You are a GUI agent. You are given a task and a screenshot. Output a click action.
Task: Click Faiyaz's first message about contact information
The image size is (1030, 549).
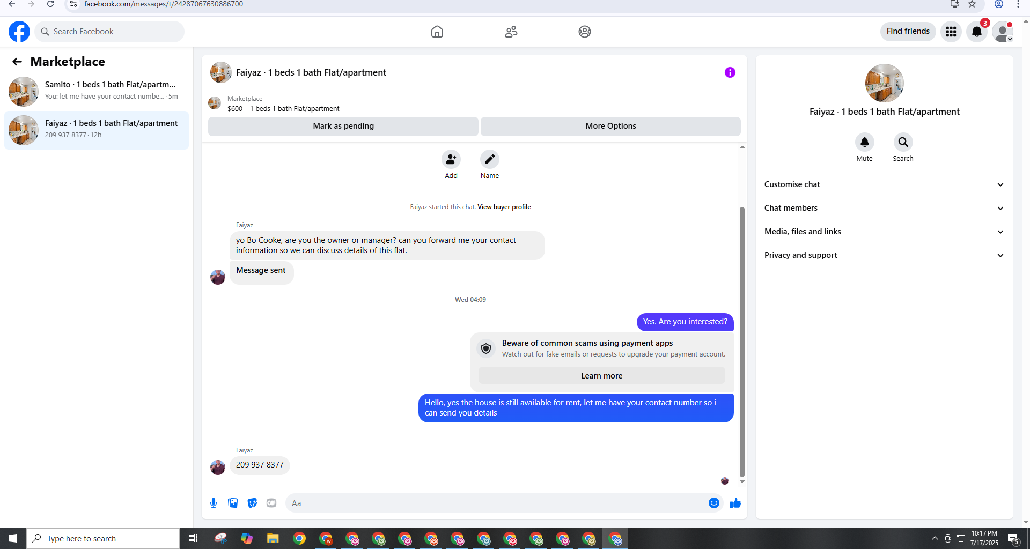(x=387, y=246)
